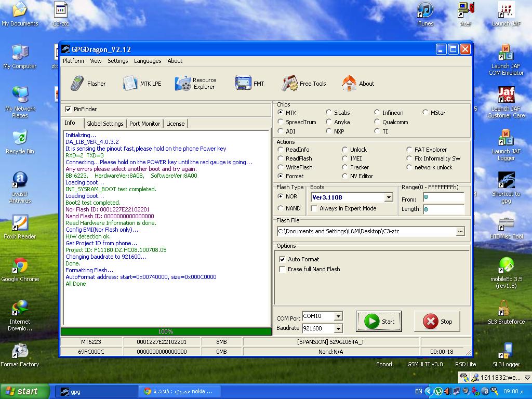
Task: Open MTK LPE tool
Action: point(142,84)
